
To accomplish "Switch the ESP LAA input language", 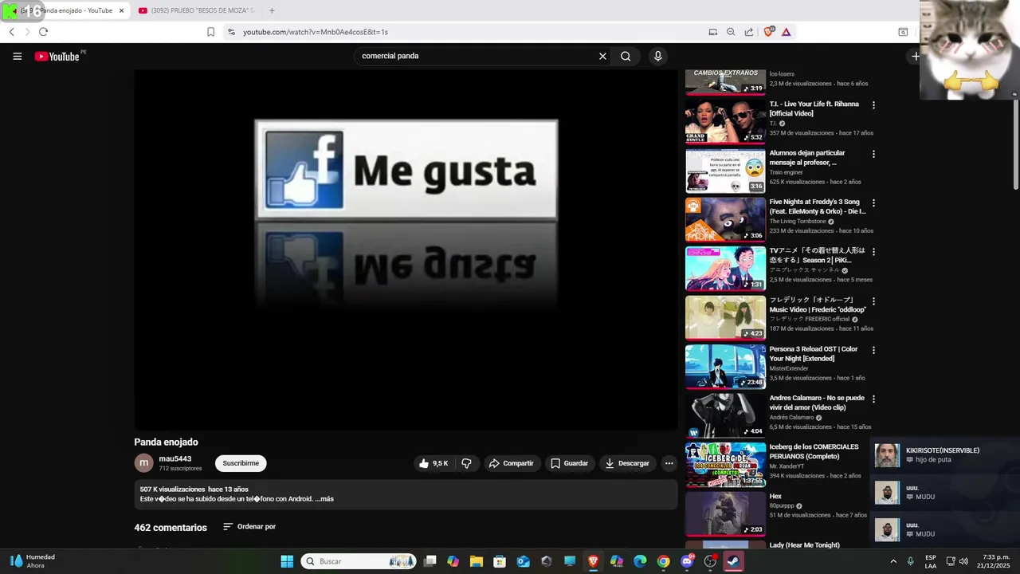I will (931, 561).
